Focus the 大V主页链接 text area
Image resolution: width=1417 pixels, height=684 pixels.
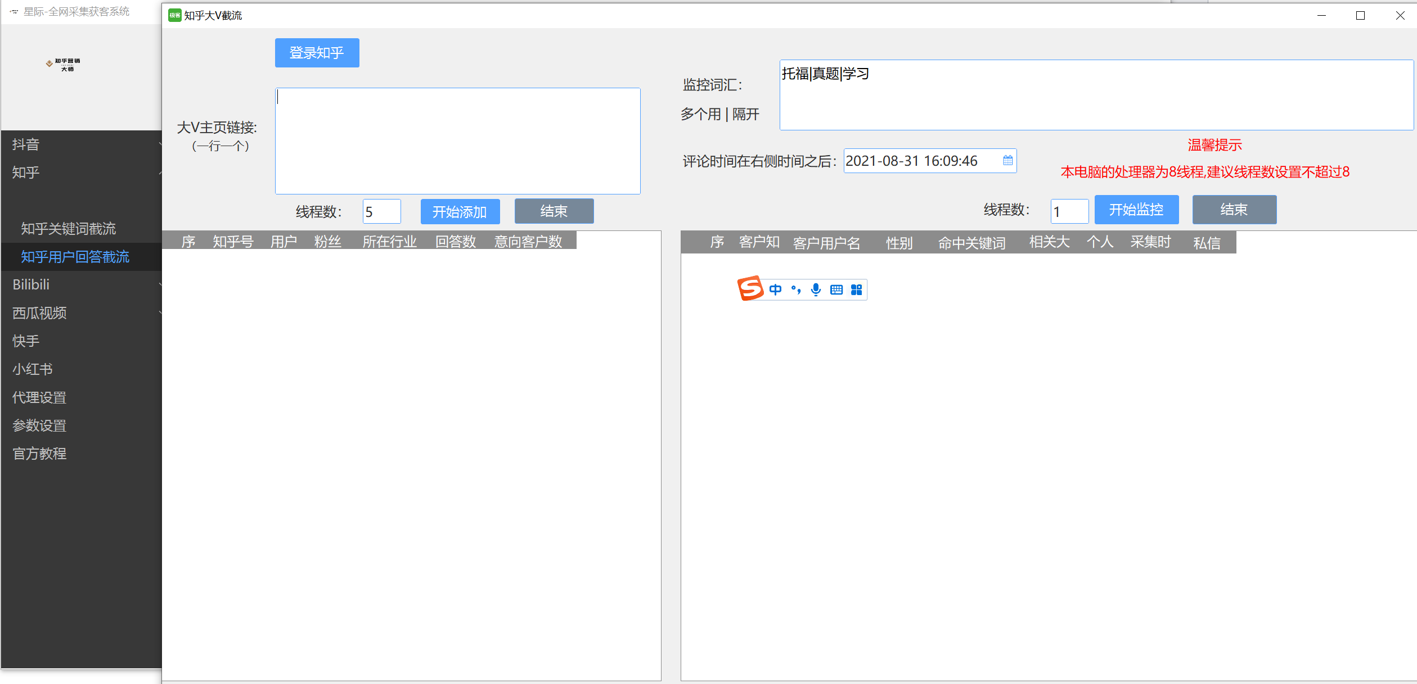pos(458,141)
